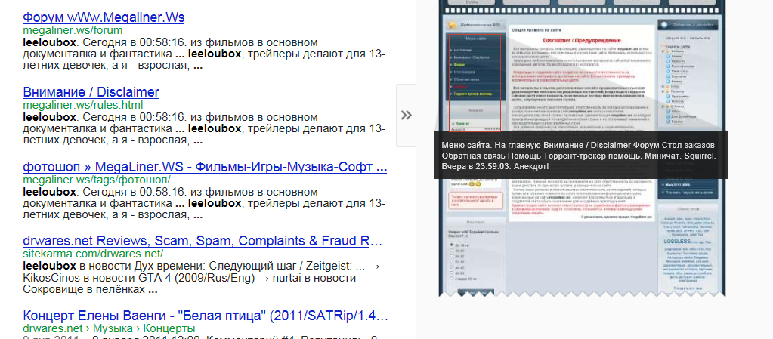Screen dimensions: 773x339
Task: Open the Внимание / Disclaimer result title
Action: coord(91,93)
